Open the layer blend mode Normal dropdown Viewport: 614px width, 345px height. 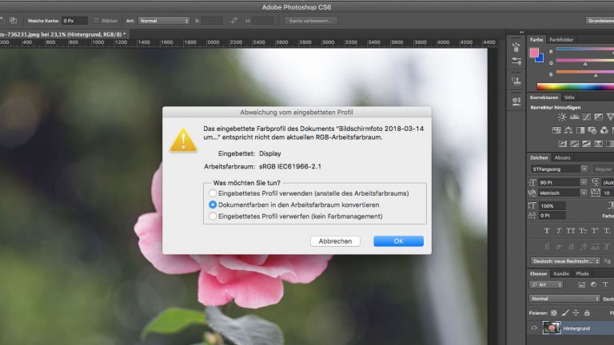(x=564, y=299)
